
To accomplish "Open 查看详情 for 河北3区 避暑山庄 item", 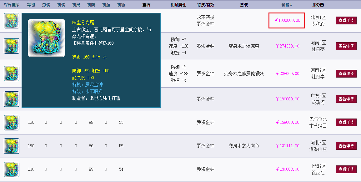I will [x=346, y=146].
